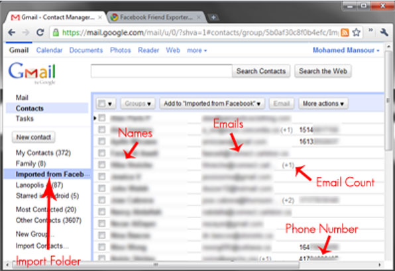
Task: Go back using browser back arrow
Action: coord(11,32)
